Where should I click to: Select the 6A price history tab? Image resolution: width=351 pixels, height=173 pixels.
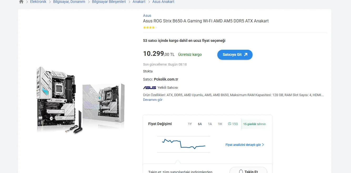click(200, 124)
